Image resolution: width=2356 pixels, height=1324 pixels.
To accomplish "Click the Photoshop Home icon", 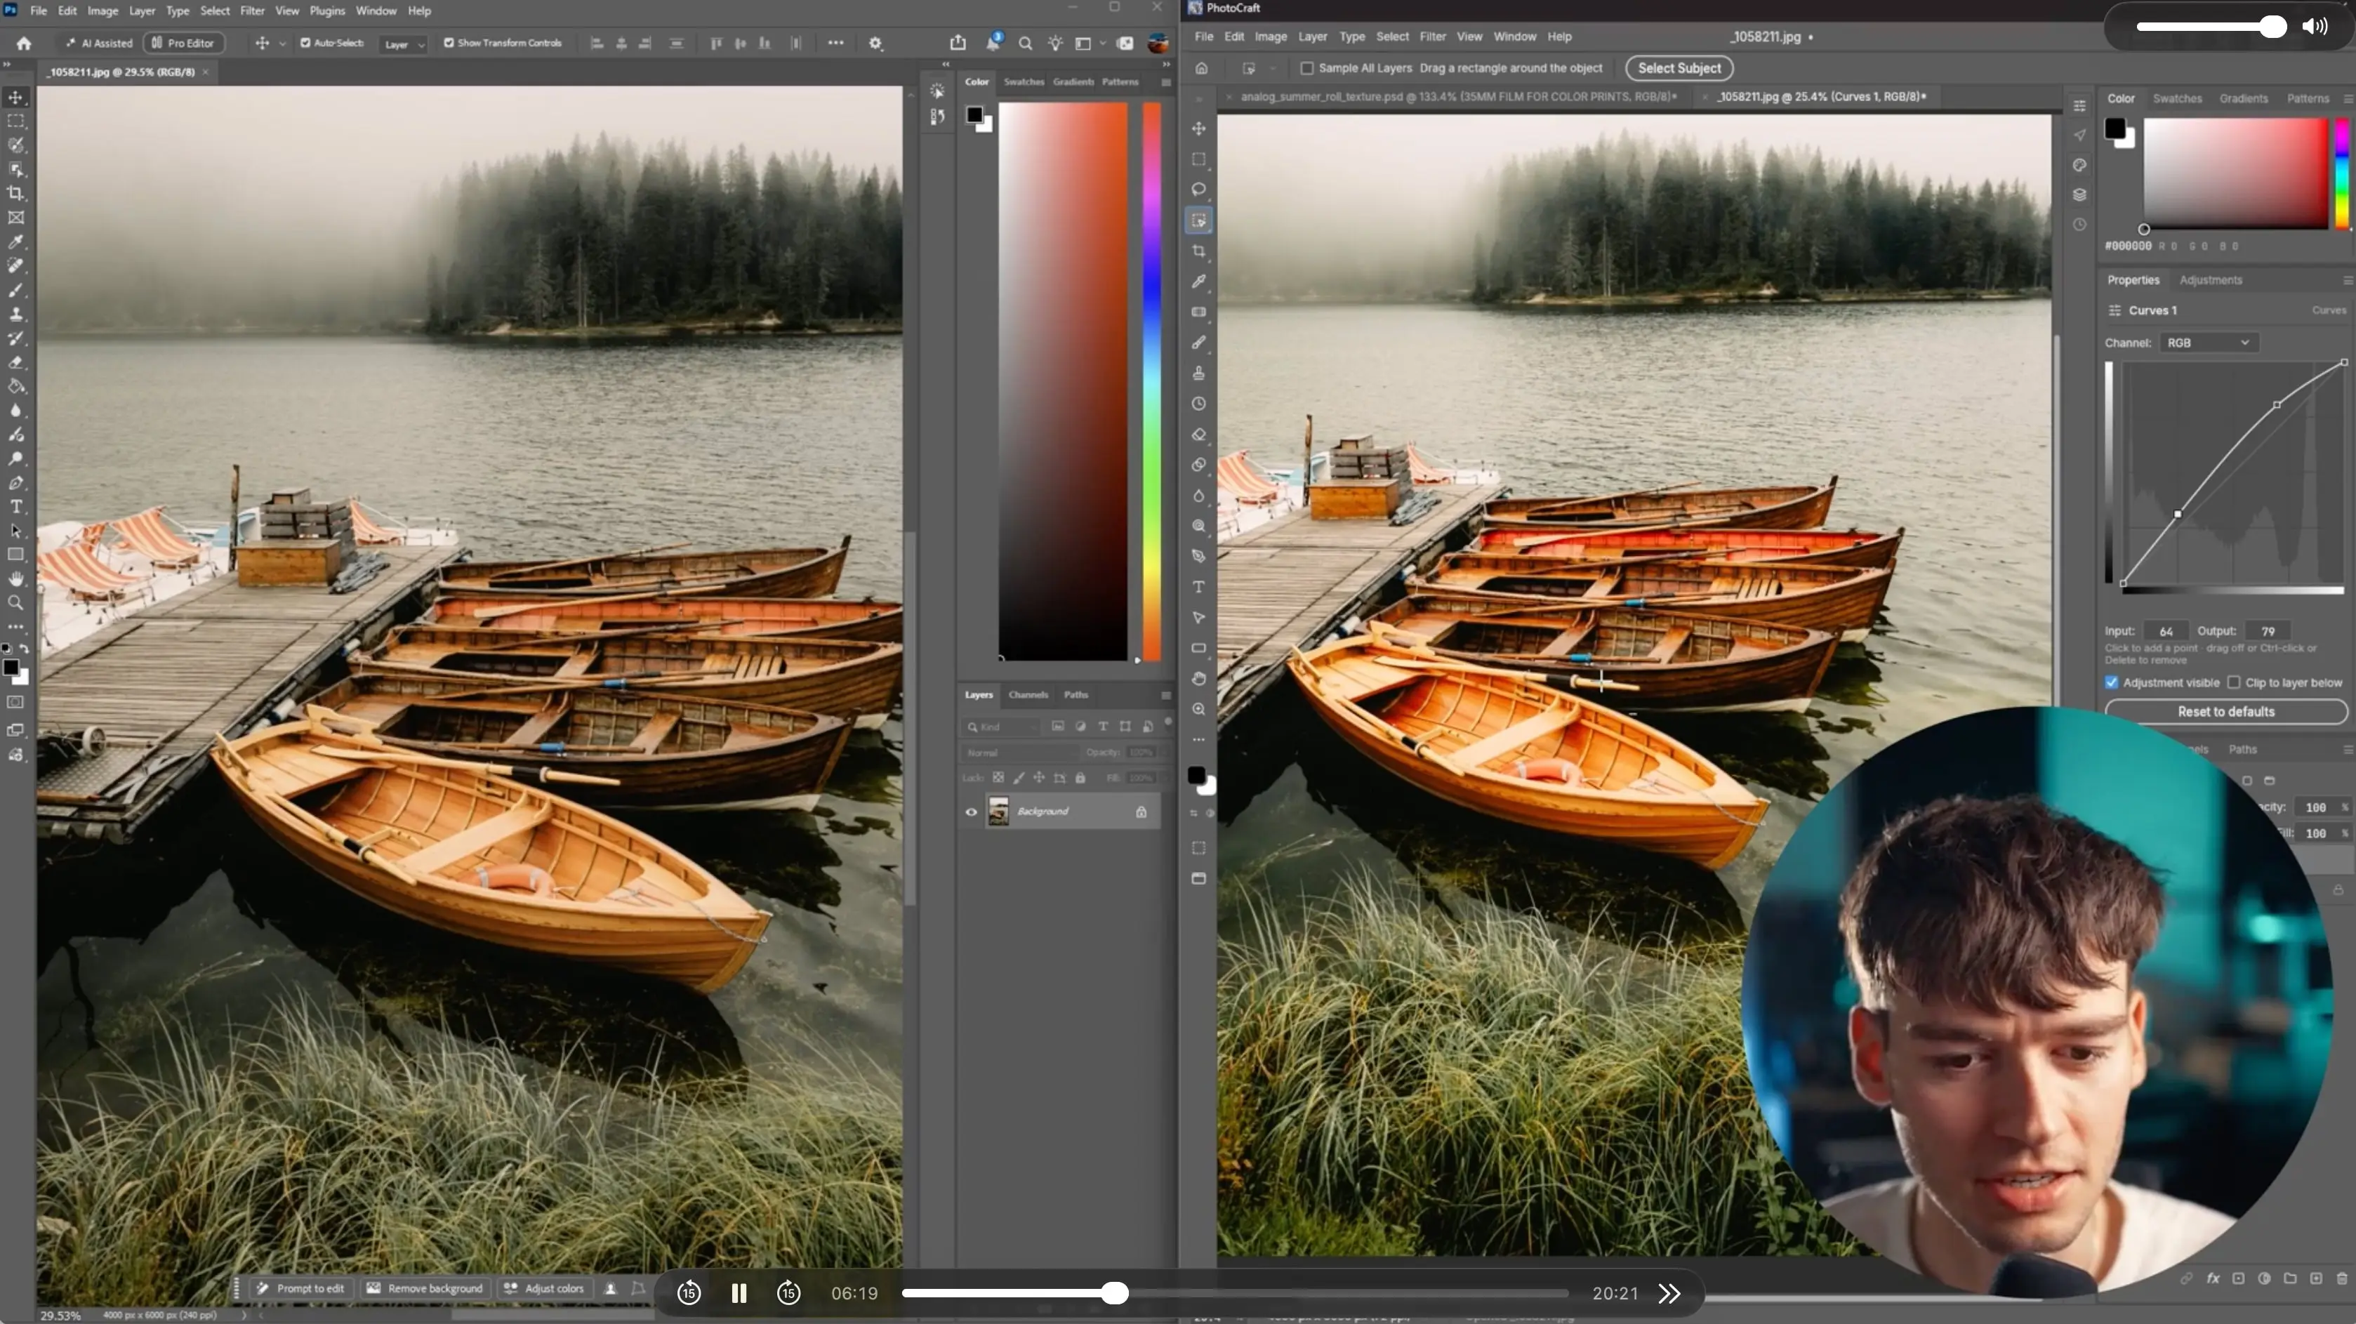I will 24,43.
